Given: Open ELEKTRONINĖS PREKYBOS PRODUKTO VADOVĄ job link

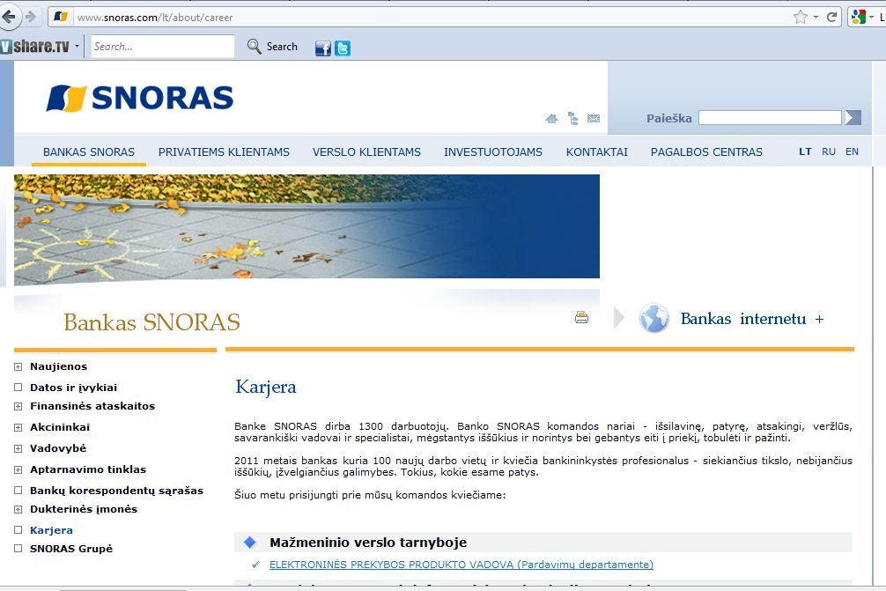Looking at the screenshot, I should 461,565.
